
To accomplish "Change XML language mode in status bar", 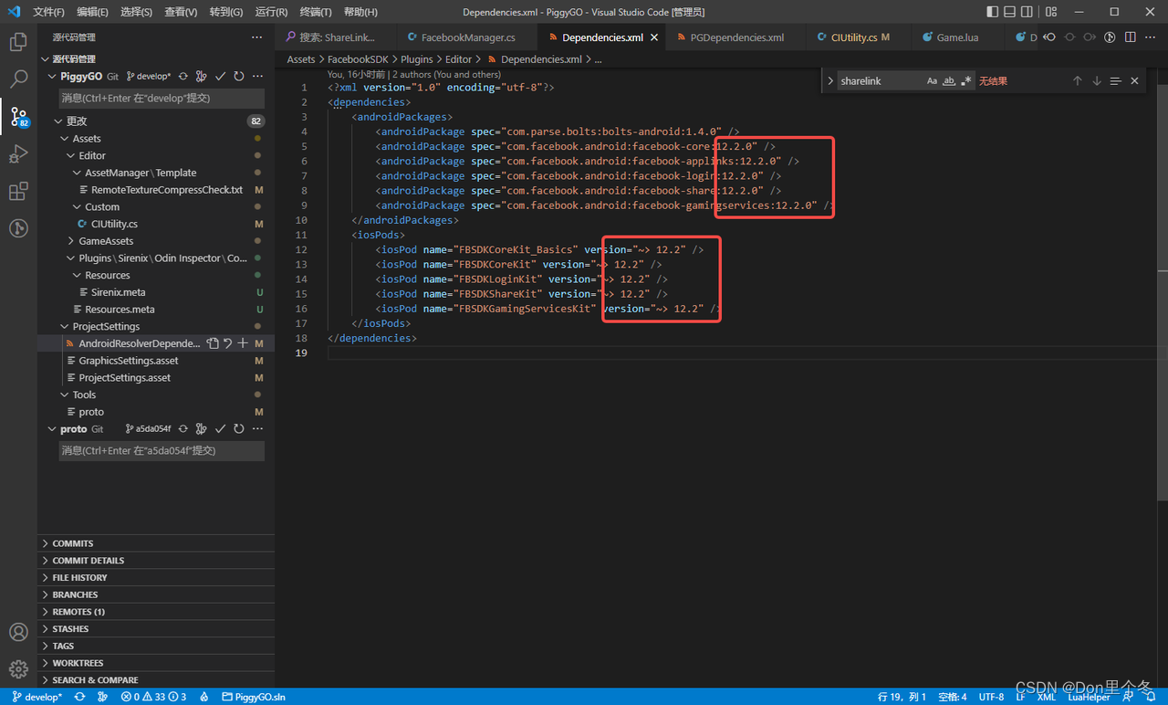I will (1046, 697).
